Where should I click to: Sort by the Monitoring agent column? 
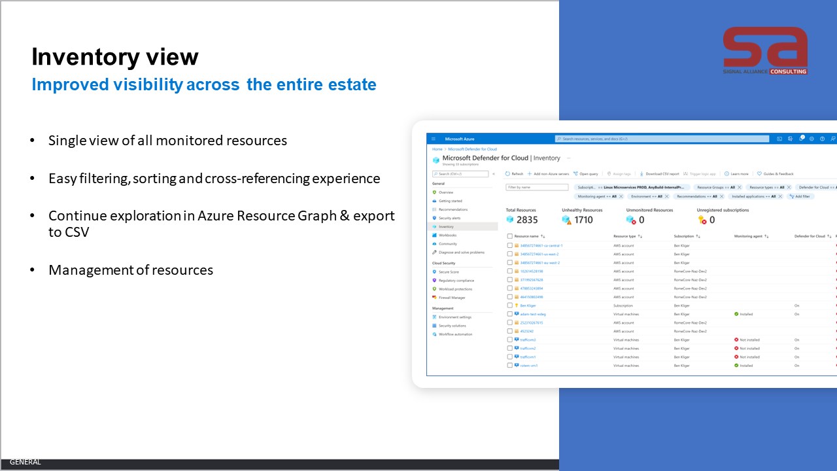click(x=751, y=236)
